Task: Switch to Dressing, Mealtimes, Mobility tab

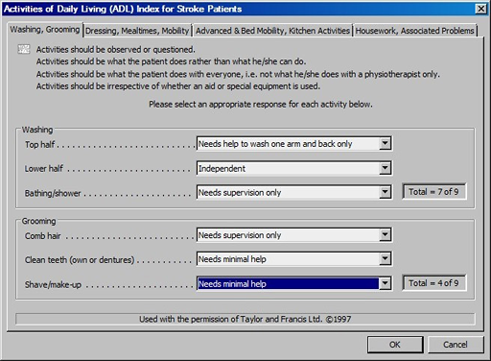Action: point(137,31)
